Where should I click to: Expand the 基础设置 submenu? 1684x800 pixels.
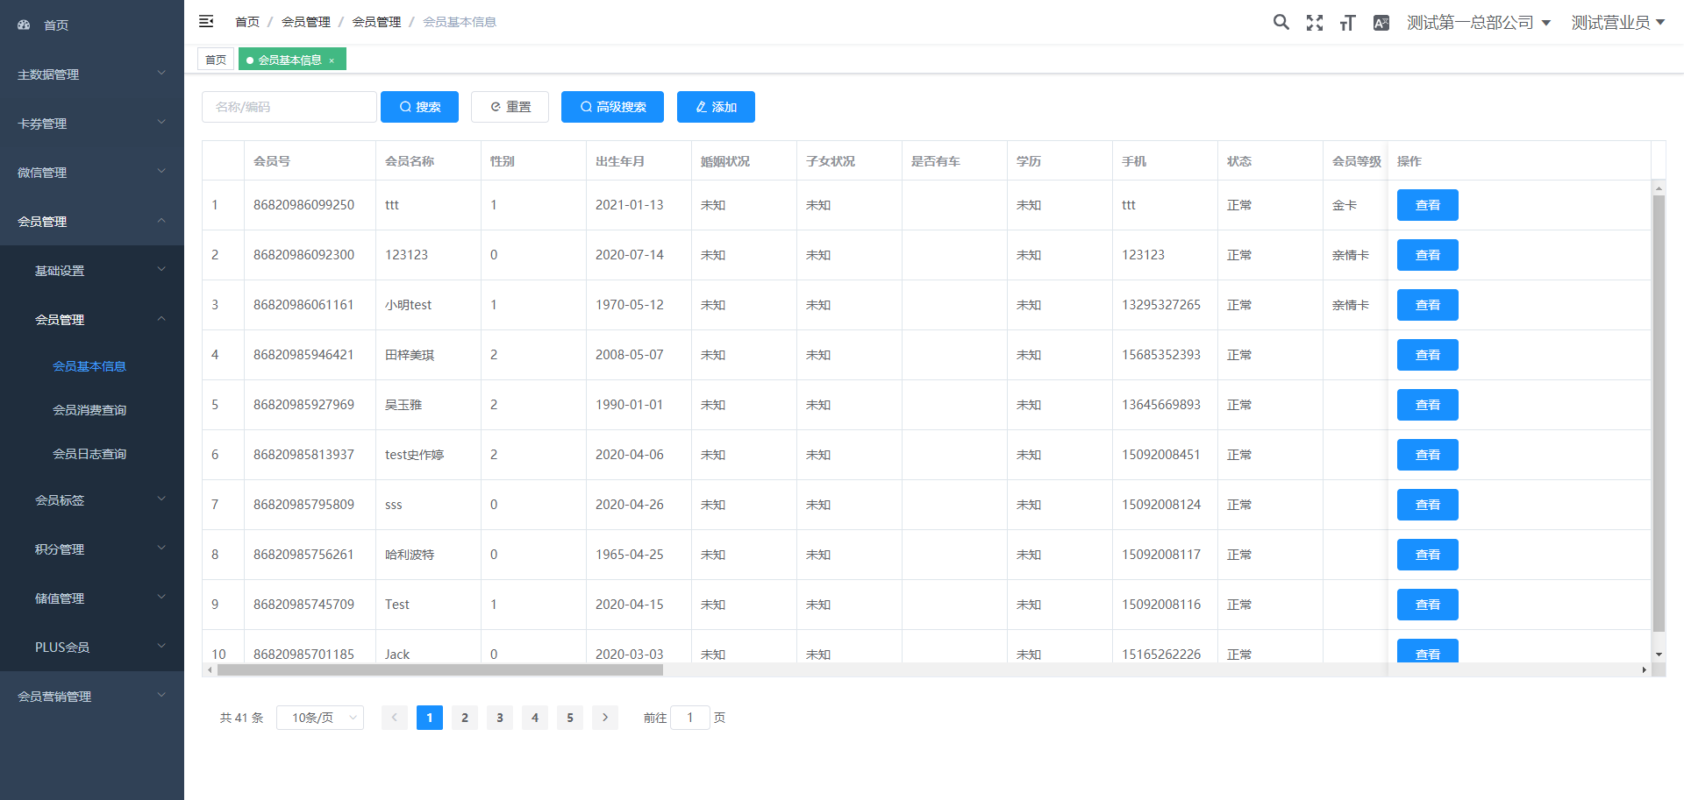pyautogui.click(x=92, y=270)
